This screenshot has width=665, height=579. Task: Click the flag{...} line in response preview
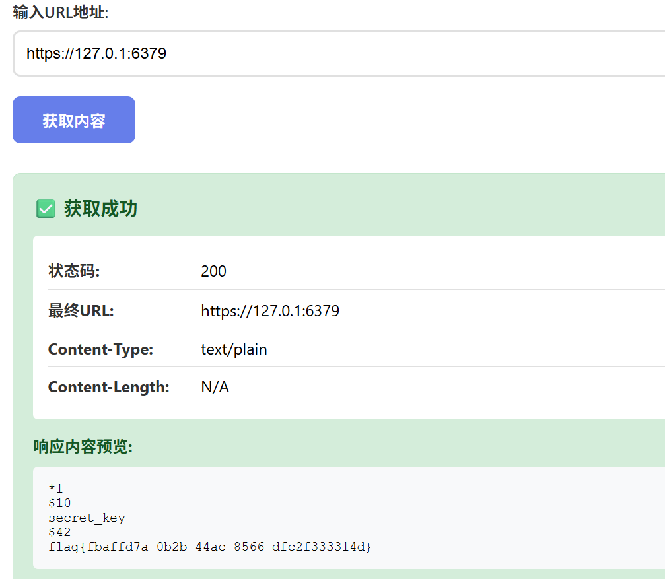(x=210, y=547)
